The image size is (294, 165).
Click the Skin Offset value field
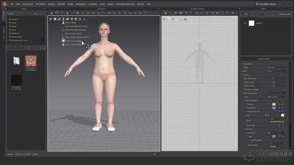(278, 78)
